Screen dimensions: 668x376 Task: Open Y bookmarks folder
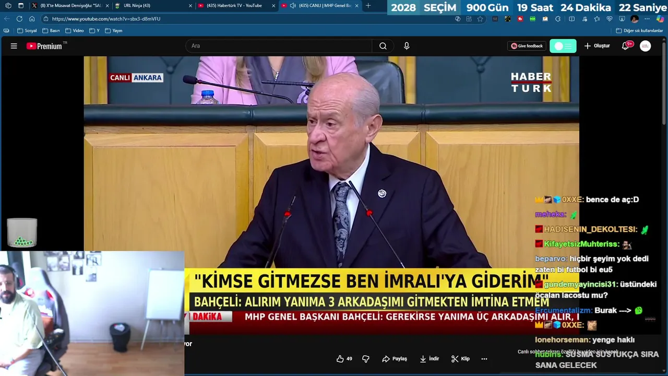(x=94, y=31)
